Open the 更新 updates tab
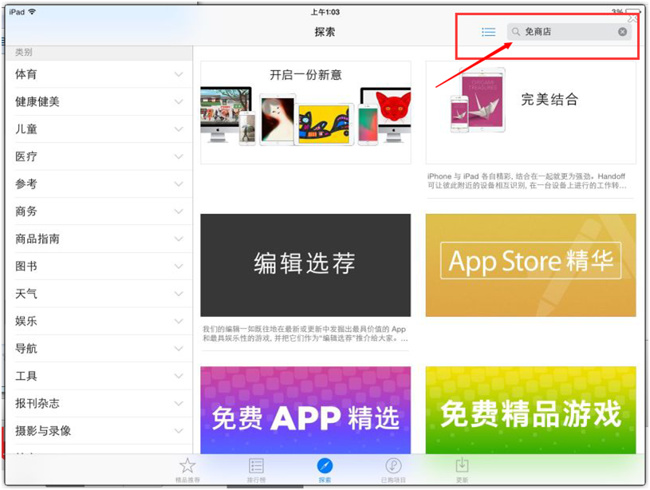 [462, 470]
